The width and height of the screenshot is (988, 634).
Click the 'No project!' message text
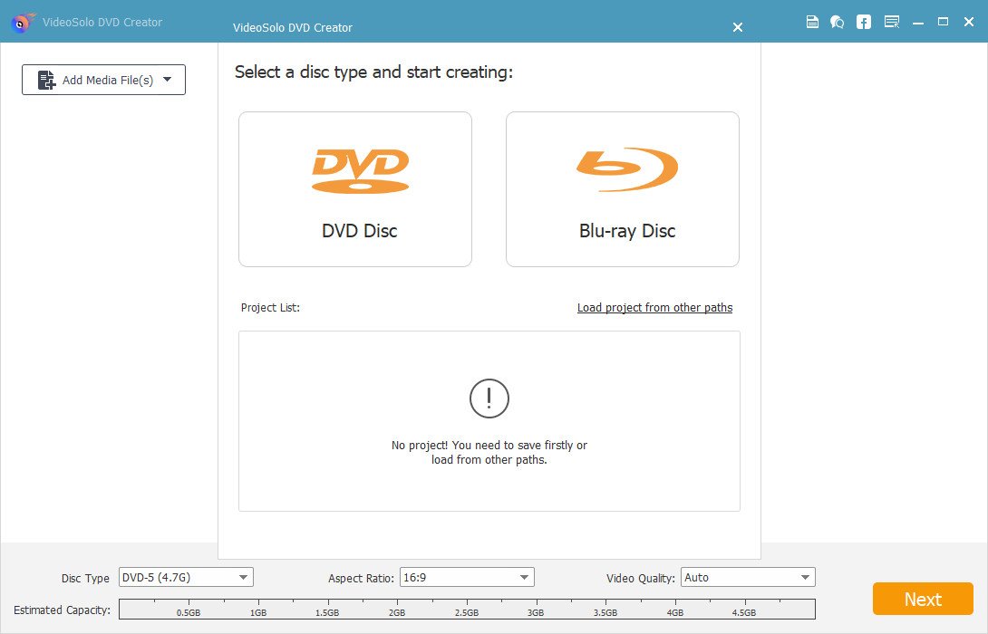point(489,452)
